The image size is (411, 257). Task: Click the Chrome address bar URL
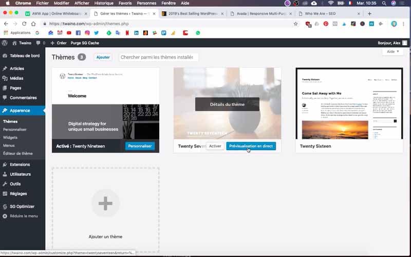click(89, 24)
